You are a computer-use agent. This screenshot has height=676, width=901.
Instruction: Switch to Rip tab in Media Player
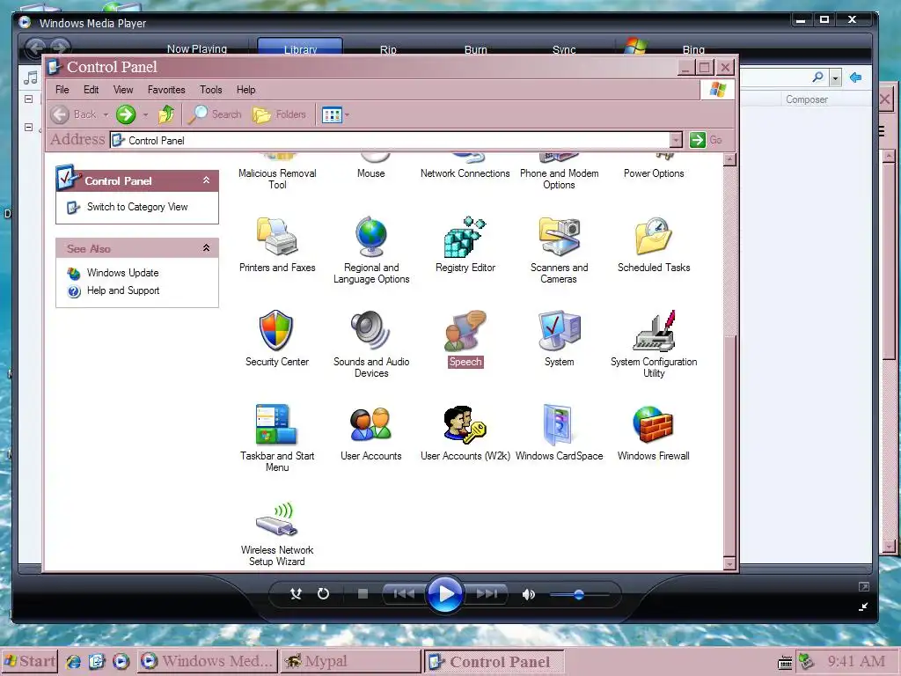tap(388, 49)
